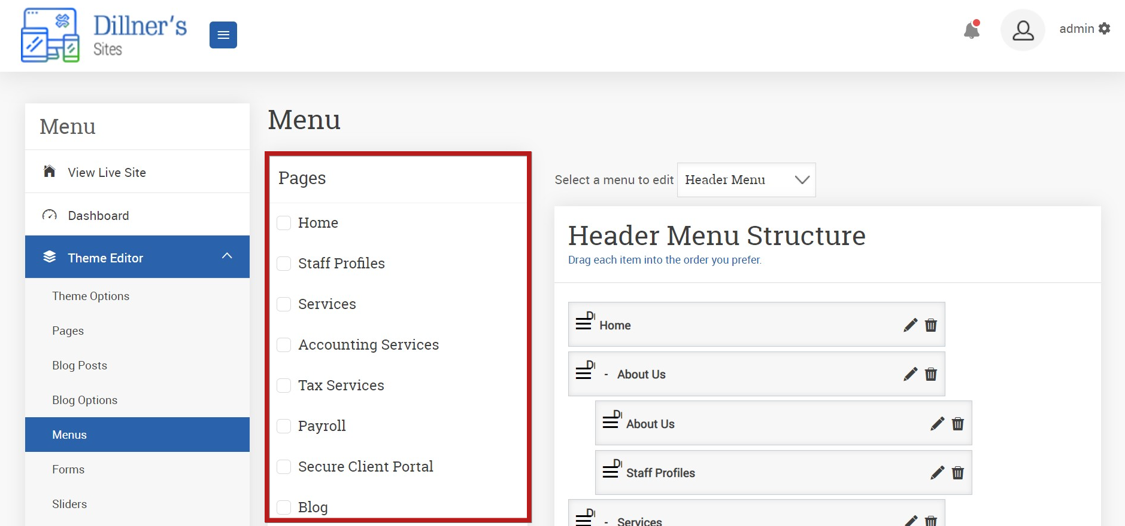Click the Services structure row label
This screenshot has height=526, width=1125.
[639, 521]
